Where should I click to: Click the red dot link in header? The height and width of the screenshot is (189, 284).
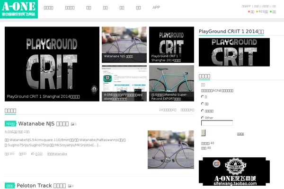point(251,11)
